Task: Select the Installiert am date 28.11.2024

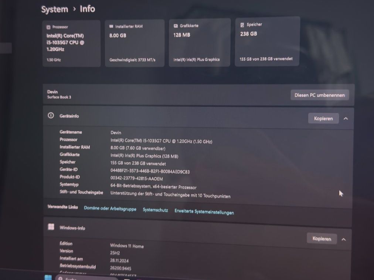Action: tap(119, 260)
